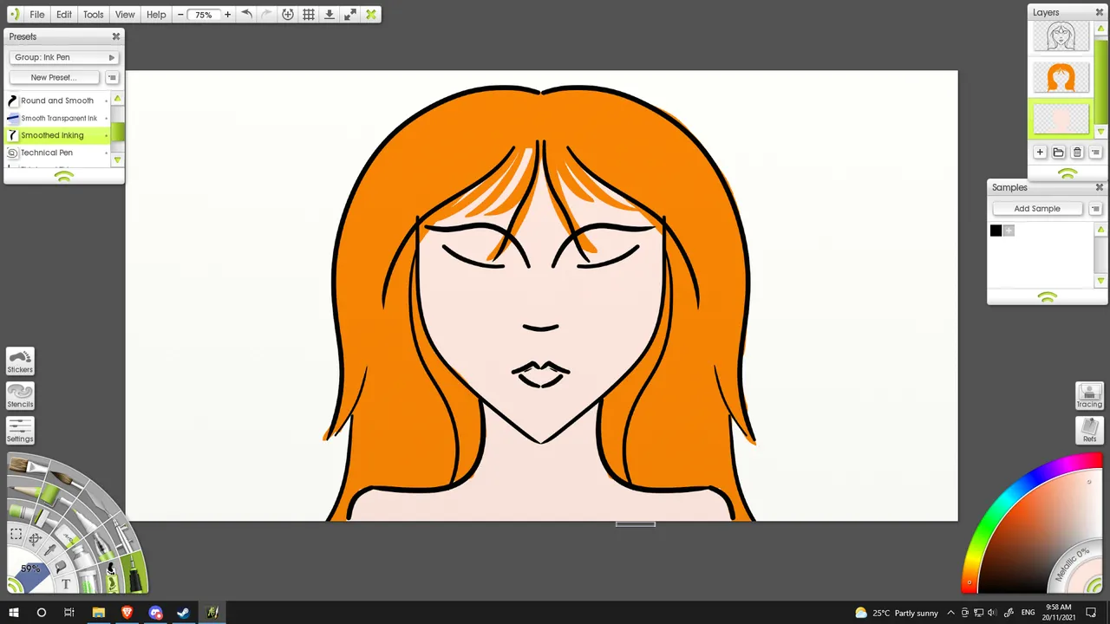The height and width of the screenshot is (624, 1110).
Task: Toggle workbench fullscreen mode icon
Action: (349, 15)
